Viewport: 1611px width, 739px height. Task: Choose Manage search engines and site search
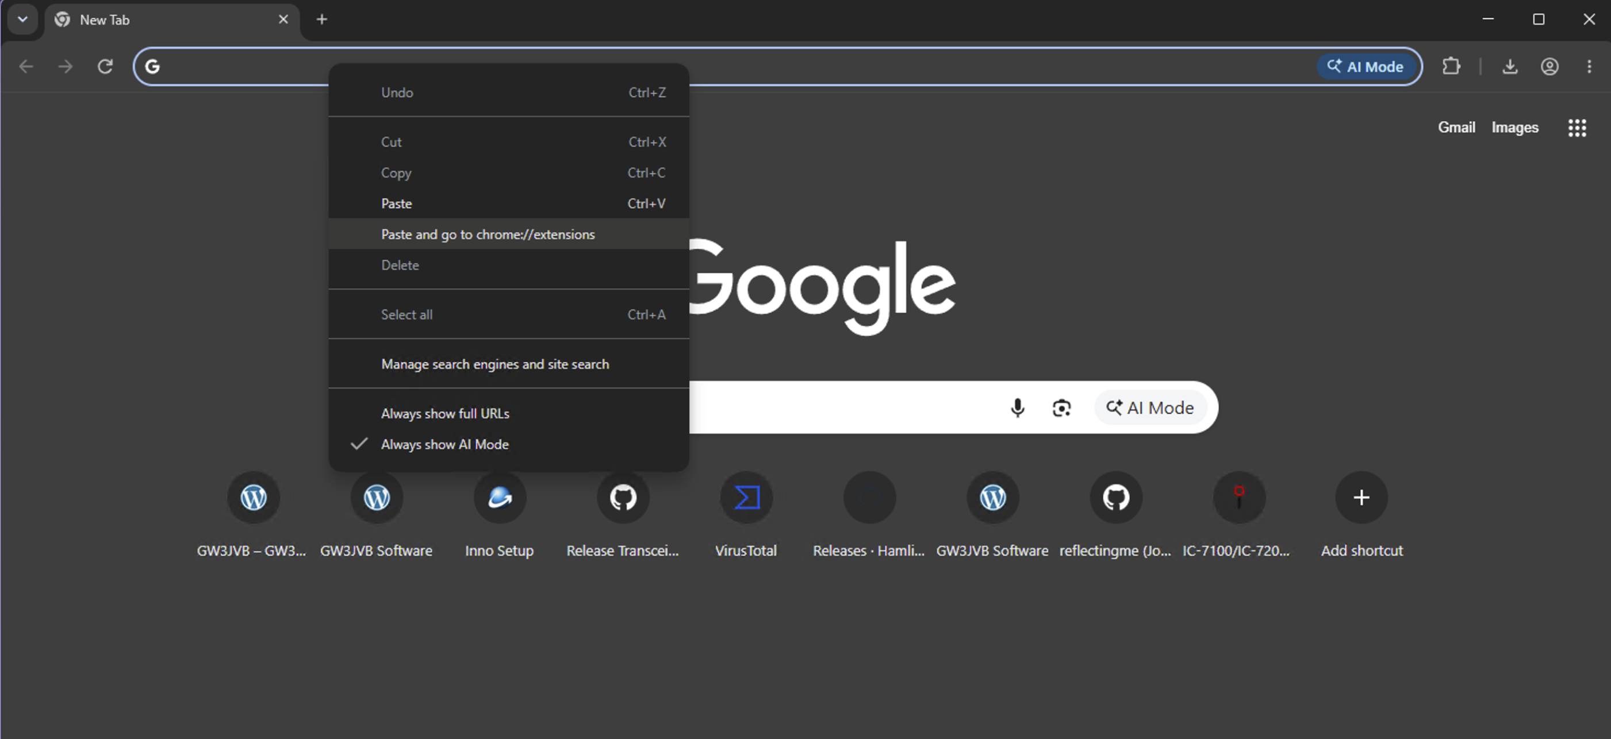(x=508, y=364)
